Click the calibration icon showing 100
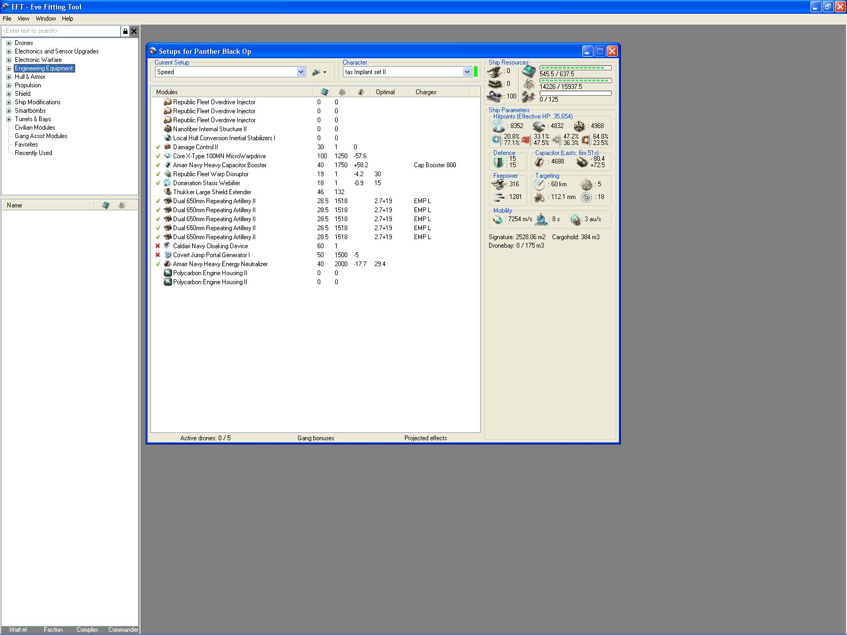This screenshot has height=635, width=847. (x=495, y=96)
